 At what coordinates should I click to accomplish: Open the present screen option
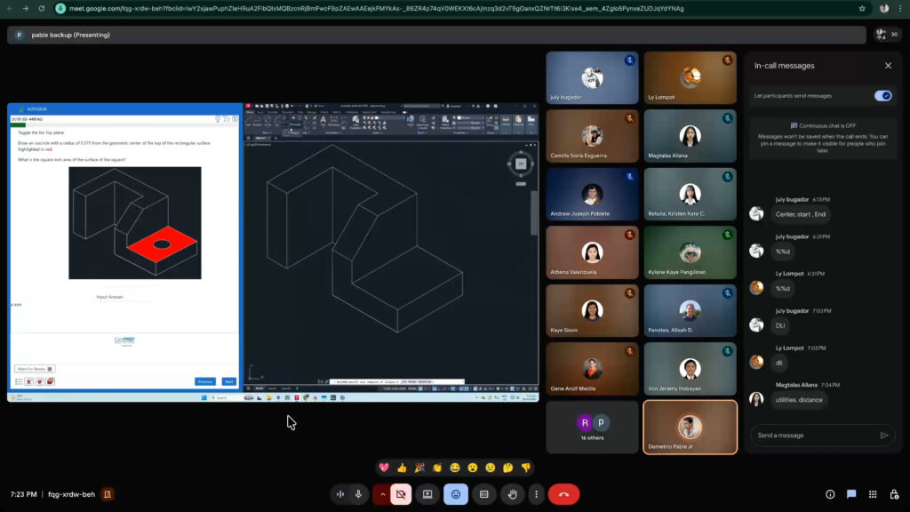(x=427, y=494)
